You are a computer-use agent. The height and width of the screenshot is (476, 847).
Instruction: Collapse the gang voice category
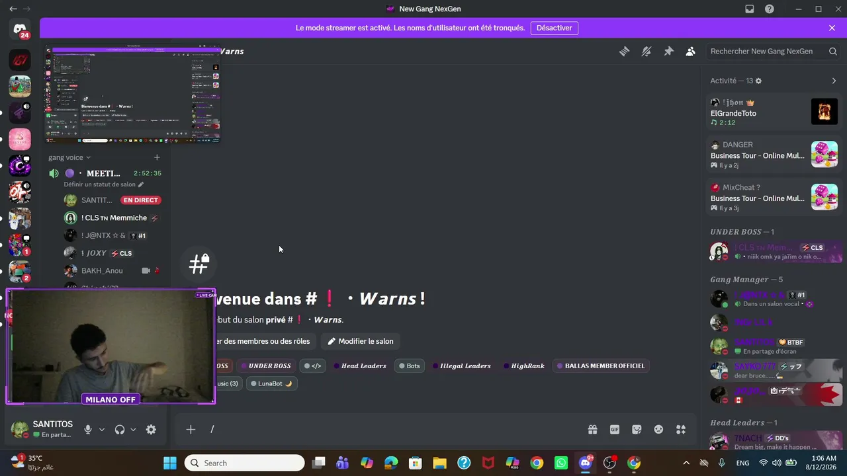[x=69, y=157]
